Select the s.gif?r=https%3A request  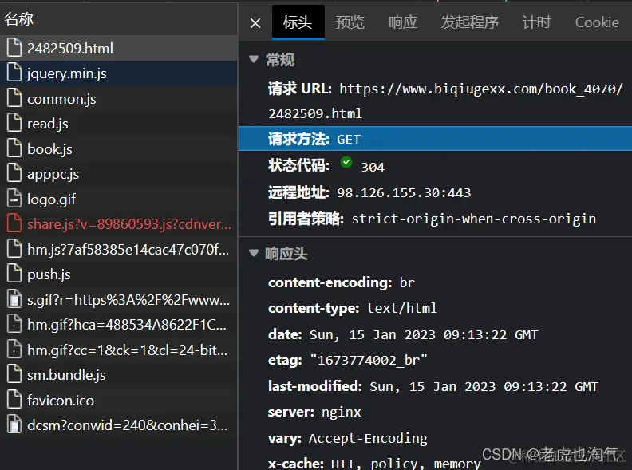(128, 300)
